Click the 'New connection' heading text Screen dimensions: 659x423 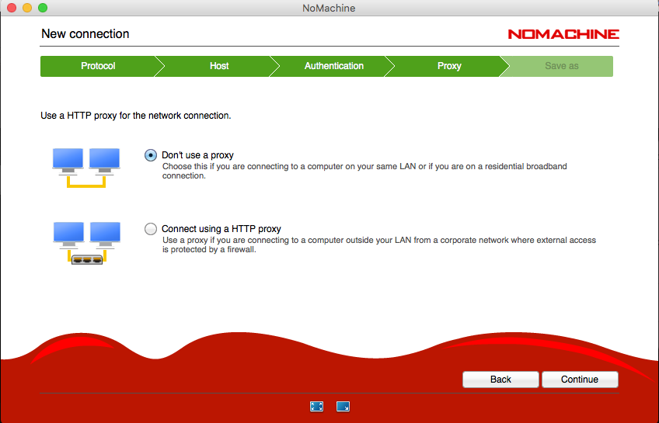85,34
